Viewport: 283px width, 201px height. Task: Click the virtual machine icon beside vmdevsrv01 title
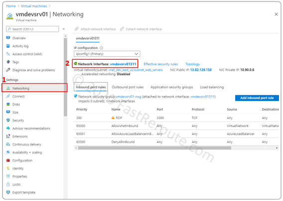pyautogui.click(x=10, y=16)
